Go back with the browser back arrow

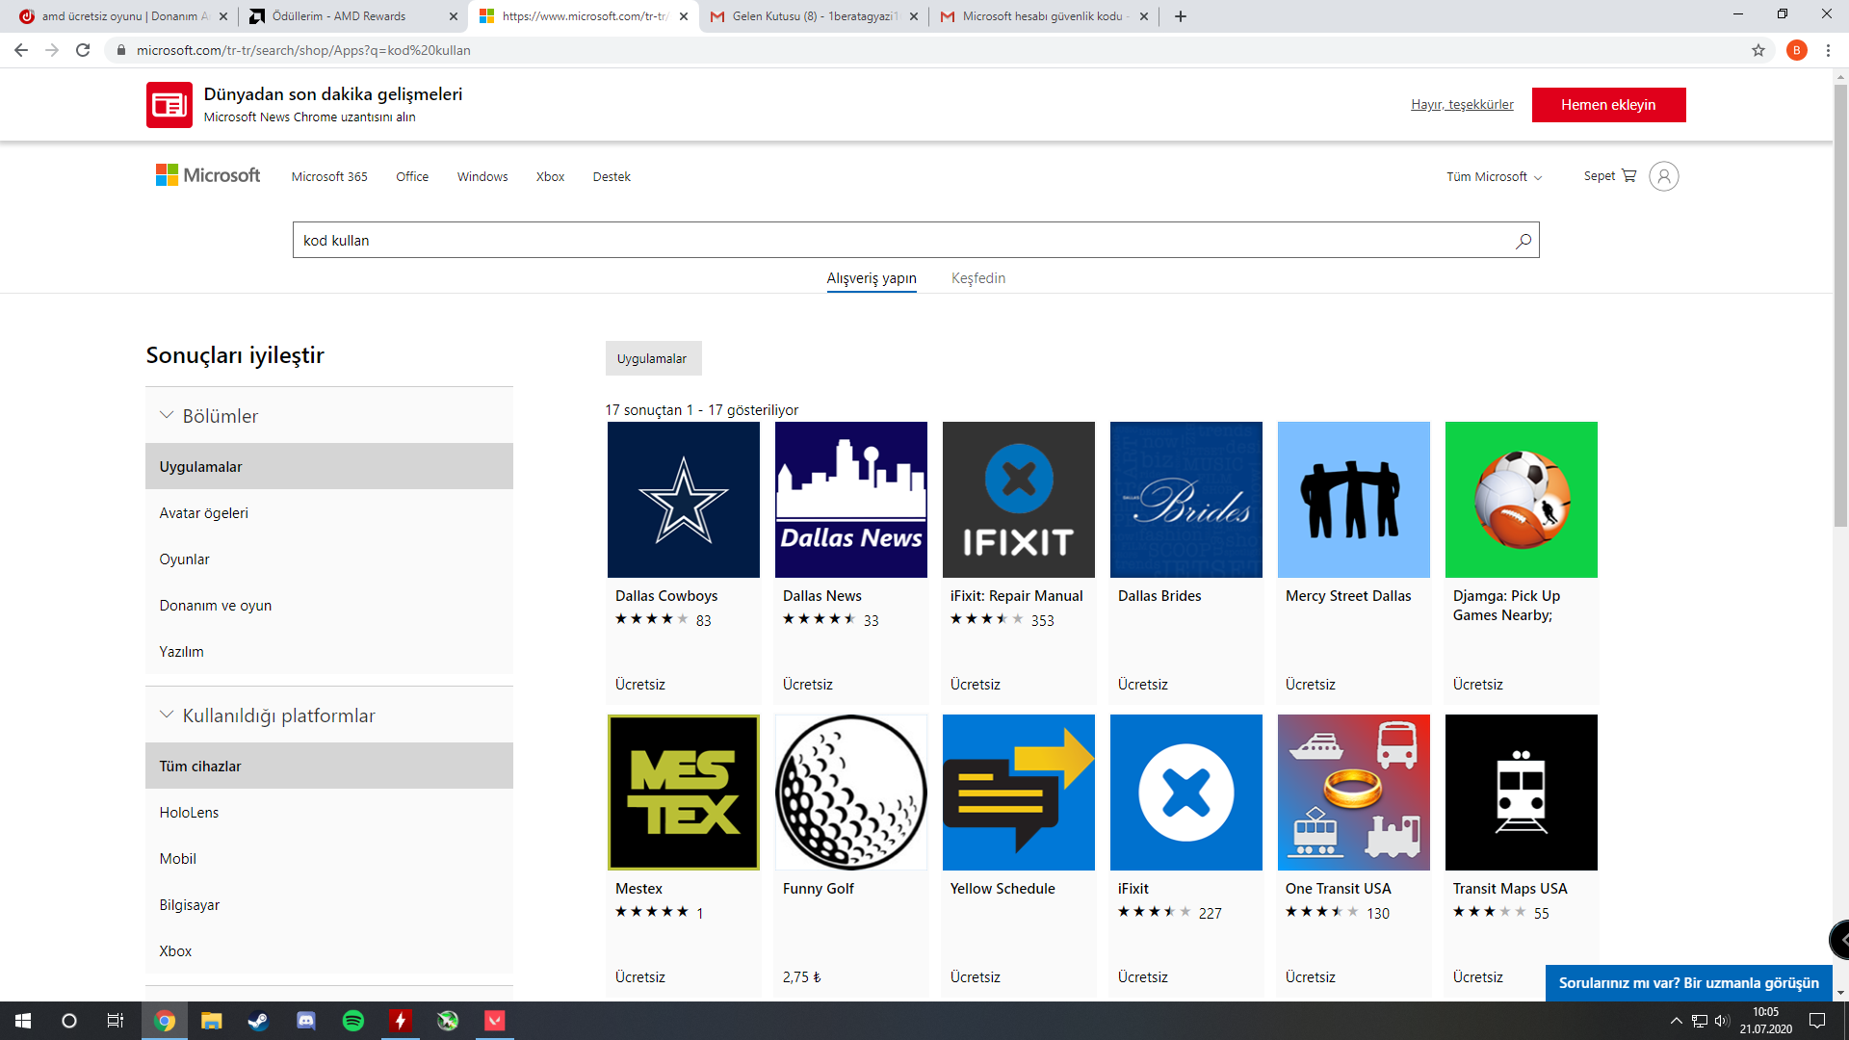tap(21, 50)
